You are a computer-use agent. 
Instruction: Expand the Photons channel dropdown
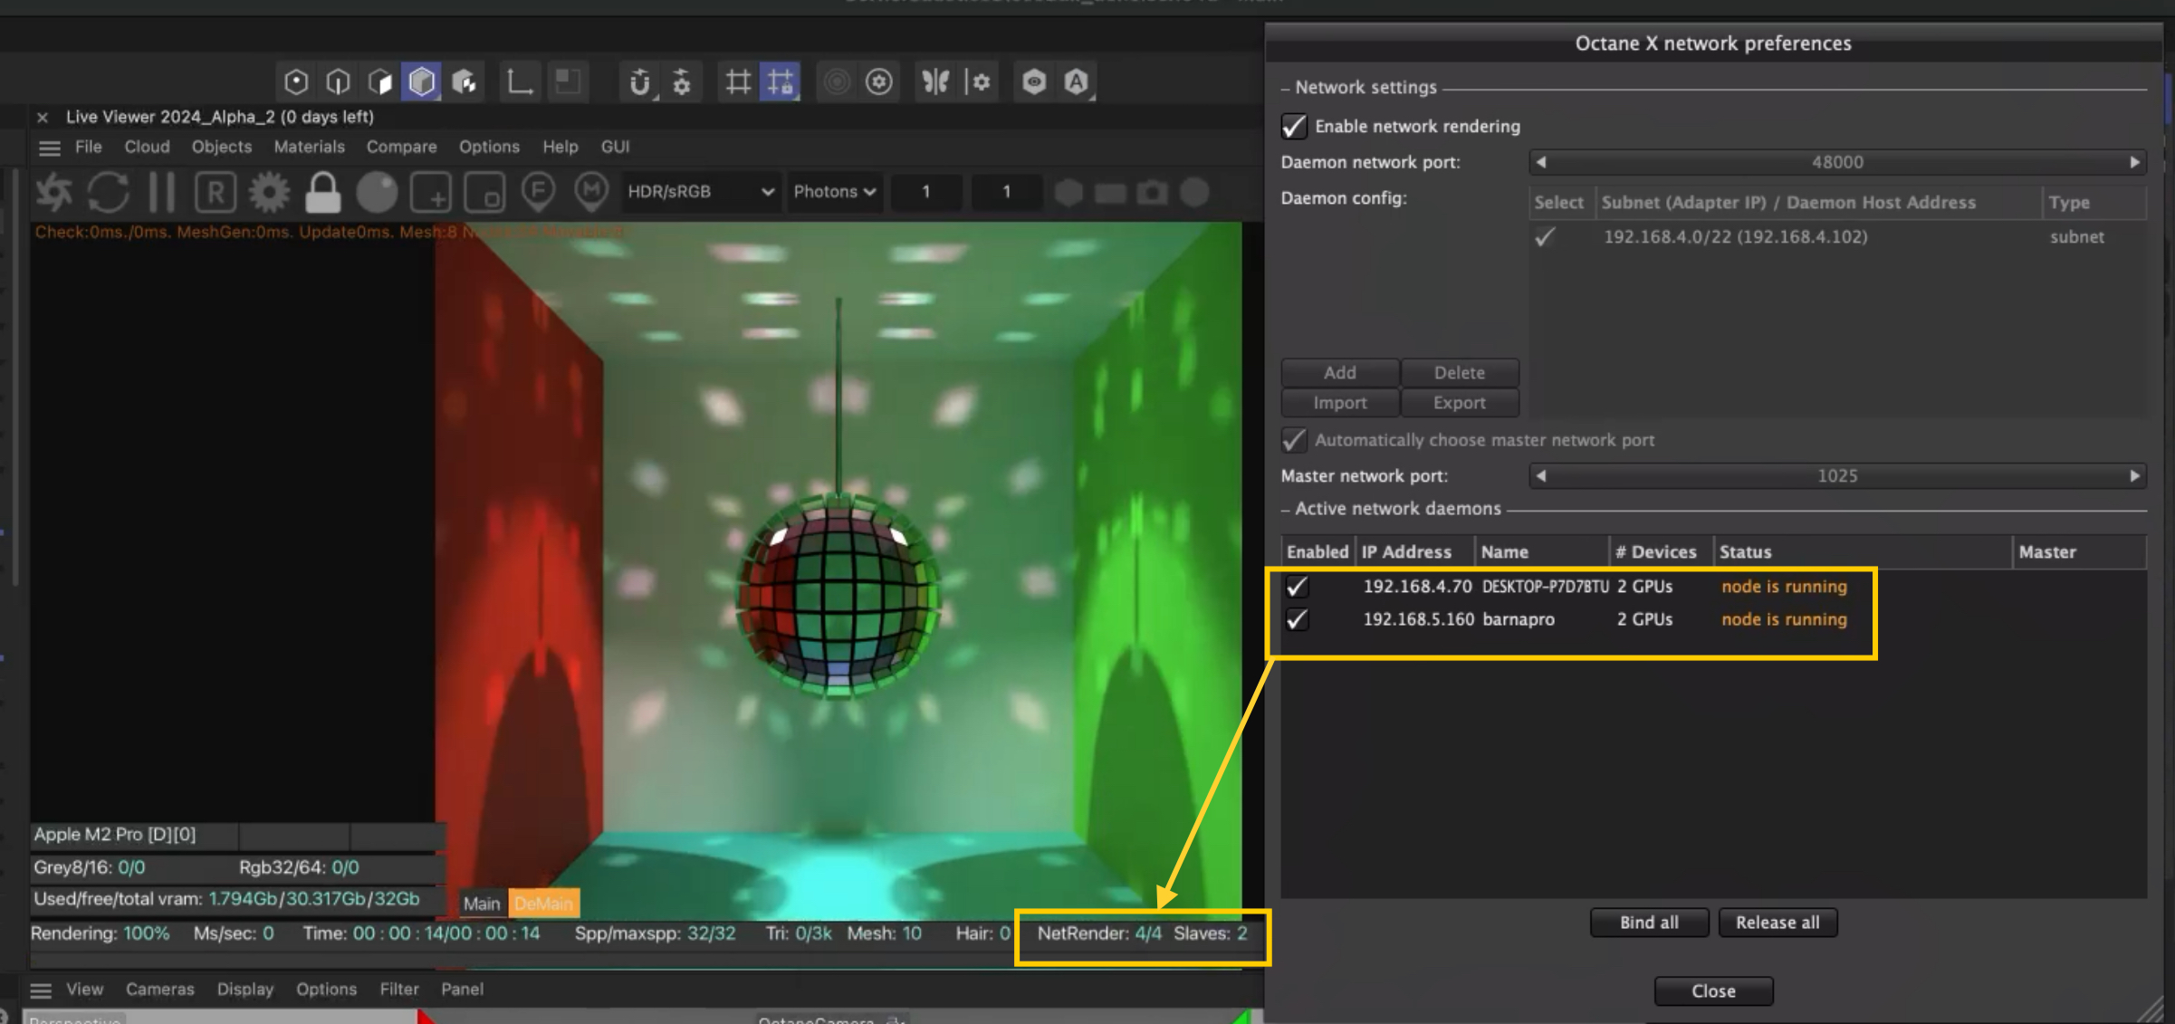tap(834, 192)
